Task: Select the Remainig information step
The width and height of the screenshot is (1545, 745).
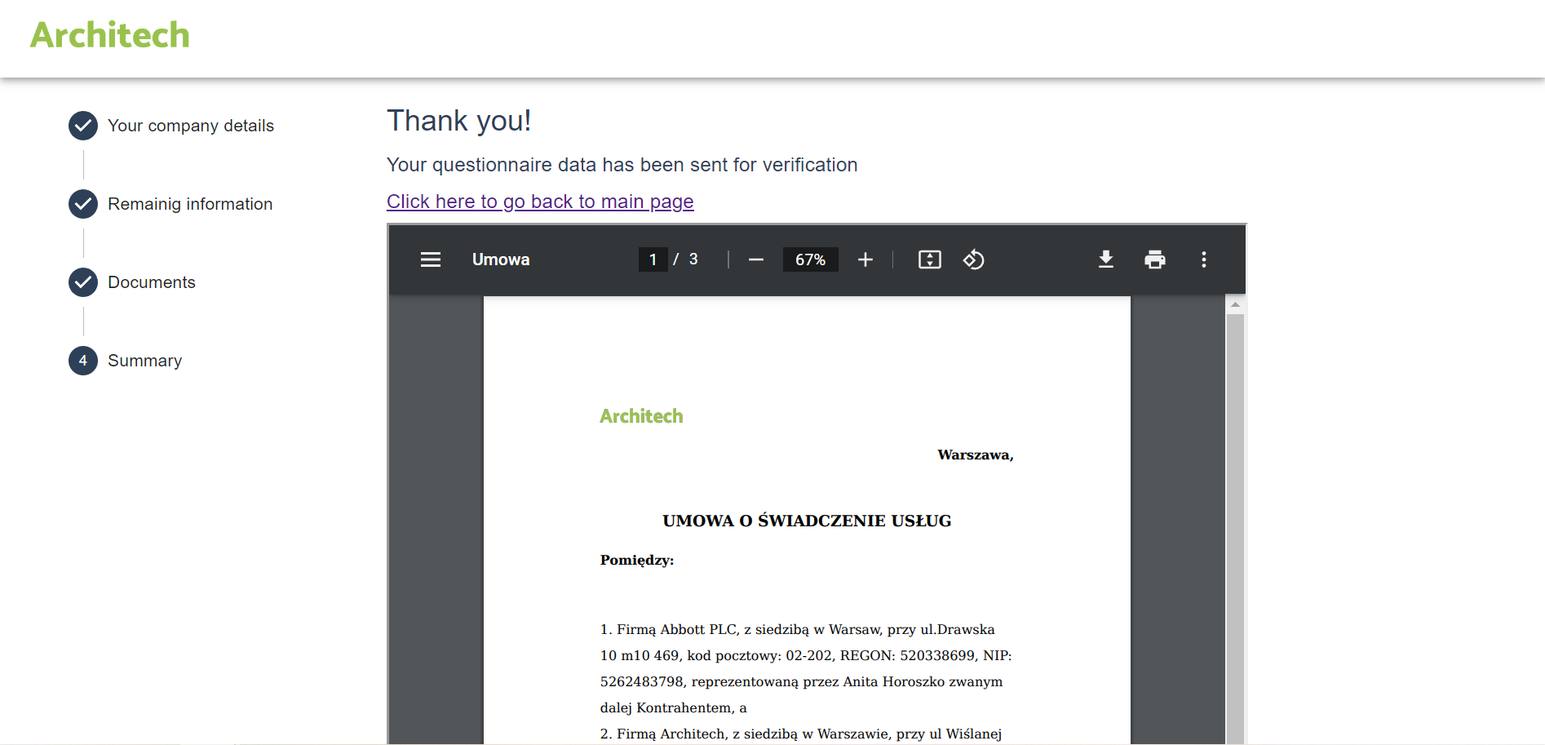Action: click(x=190, y=204)
